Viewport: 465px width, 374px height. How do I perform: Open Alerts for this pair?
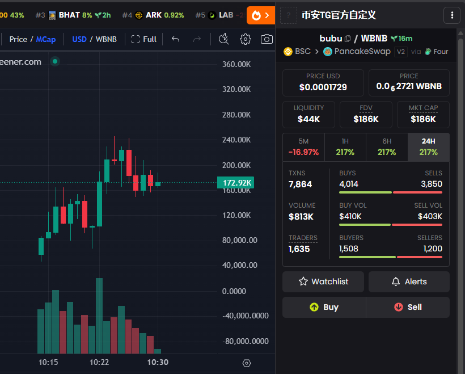click(409, 281)
